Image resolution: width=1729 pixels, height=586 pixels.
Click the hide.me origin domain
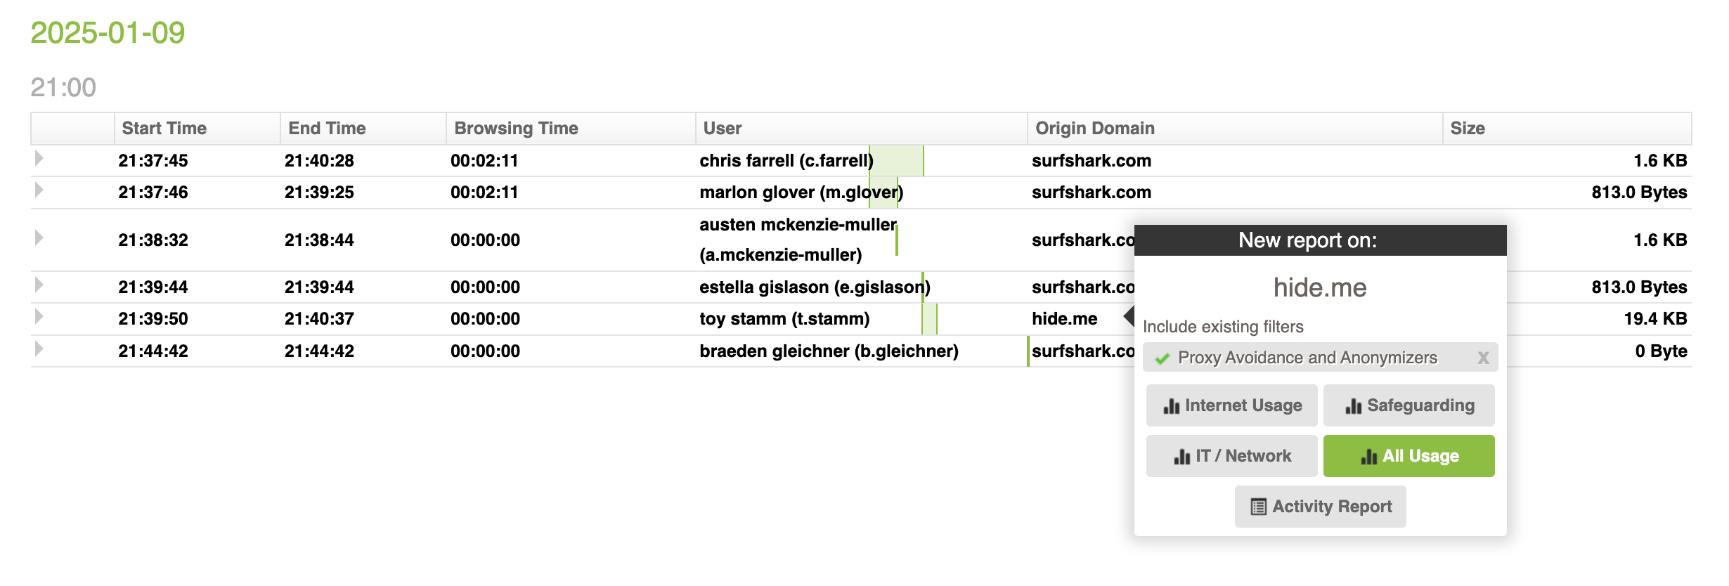pos(1064,319)
